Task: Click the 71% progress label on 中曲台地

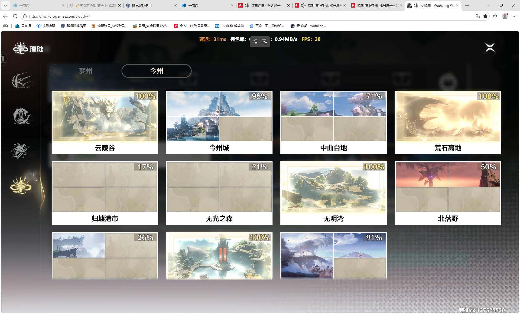Action: point(374,96)
